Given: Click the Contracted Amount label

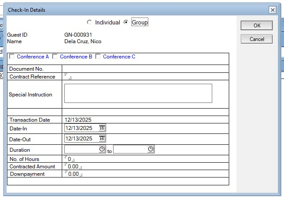Looking at the screenshot, I should [32, 167].
